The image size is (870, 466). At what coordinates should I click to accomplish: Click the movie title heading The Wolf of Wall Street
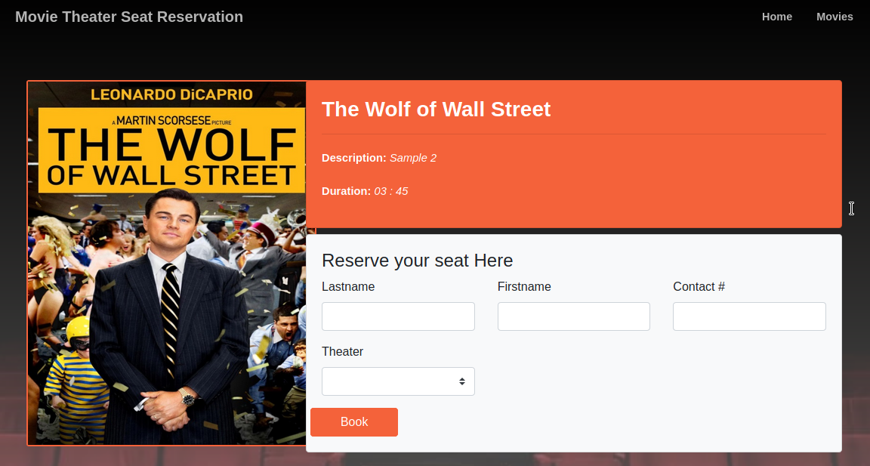[x=436, y=110]
